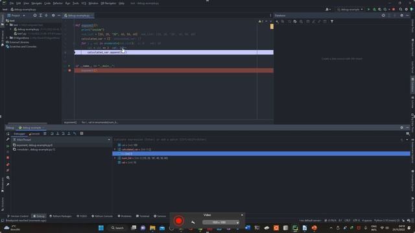The width and height of the screenshot is (415, 233).
Task: Toggle the breakpoint on the exponent() call line
Action: (69, 71)
